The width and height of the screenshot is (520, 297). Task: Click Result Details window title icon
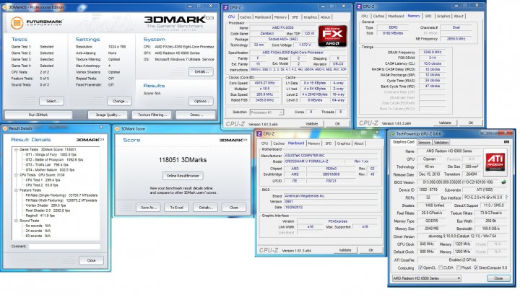[x=5, y=128]
